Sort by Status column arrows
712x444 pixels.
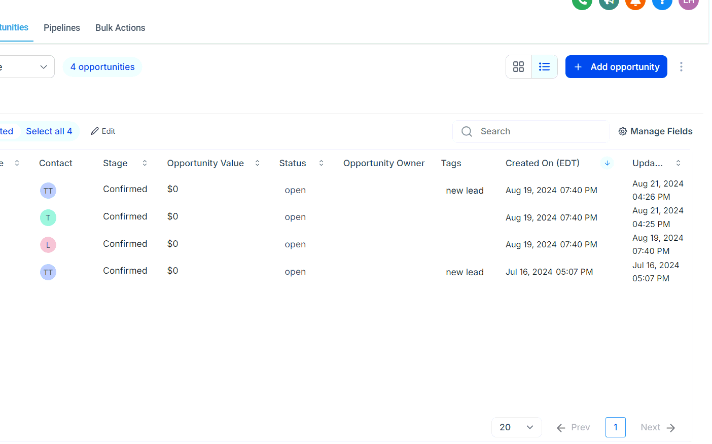tap(321, 163)
